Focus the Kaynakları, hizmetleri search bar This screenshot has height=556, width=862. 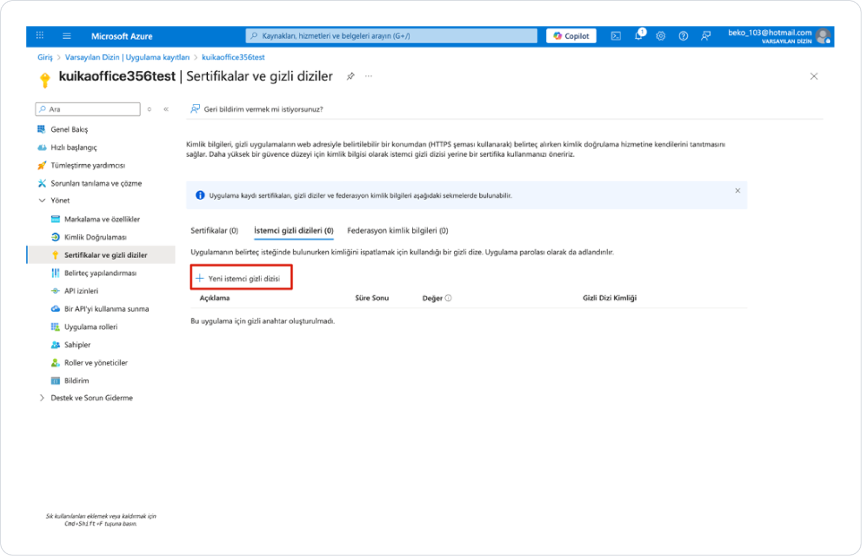(392, 36)
